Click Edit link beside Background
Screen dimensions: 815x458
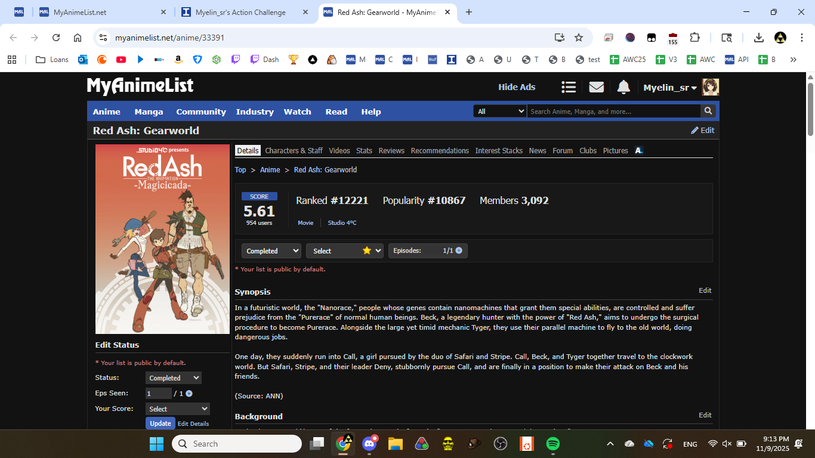(x=705, y=415)
